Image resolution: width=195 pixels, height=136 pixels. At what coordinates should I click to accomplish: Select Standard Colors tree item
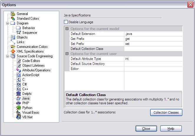28,19
